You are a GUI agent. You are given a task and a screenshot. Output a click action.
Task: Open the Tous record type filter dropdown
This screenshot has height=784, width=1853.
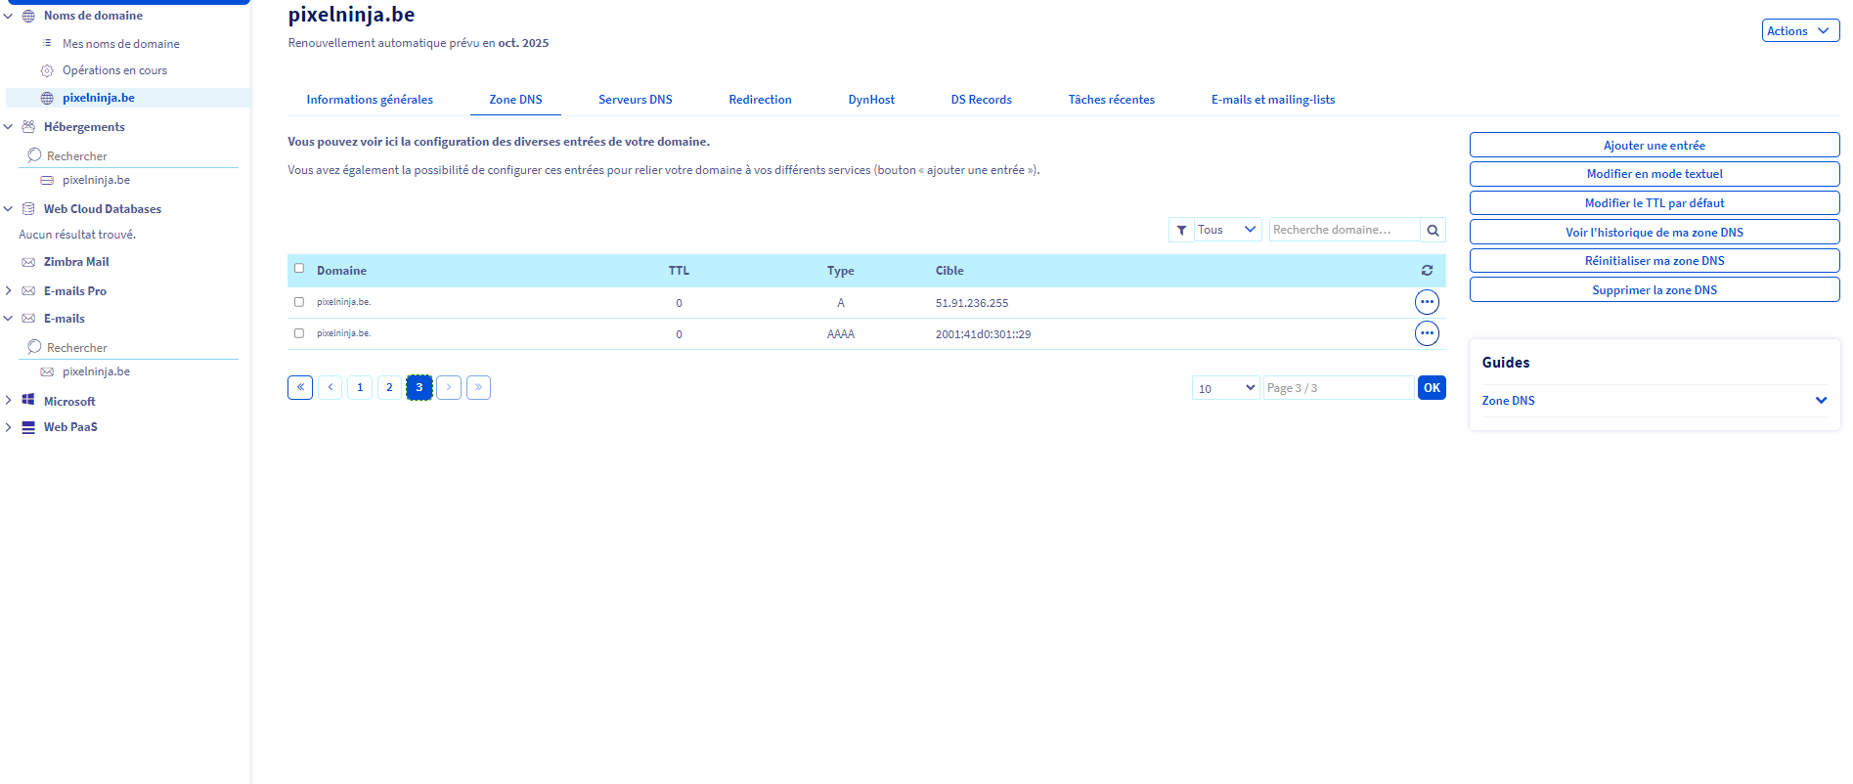tap(1227, 230)
